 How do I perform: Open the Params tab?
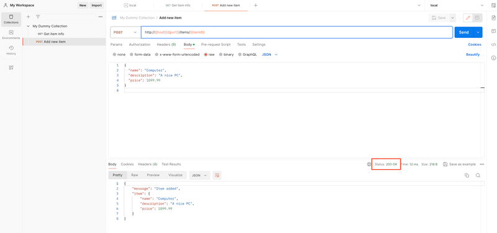(x=116, y=45)
